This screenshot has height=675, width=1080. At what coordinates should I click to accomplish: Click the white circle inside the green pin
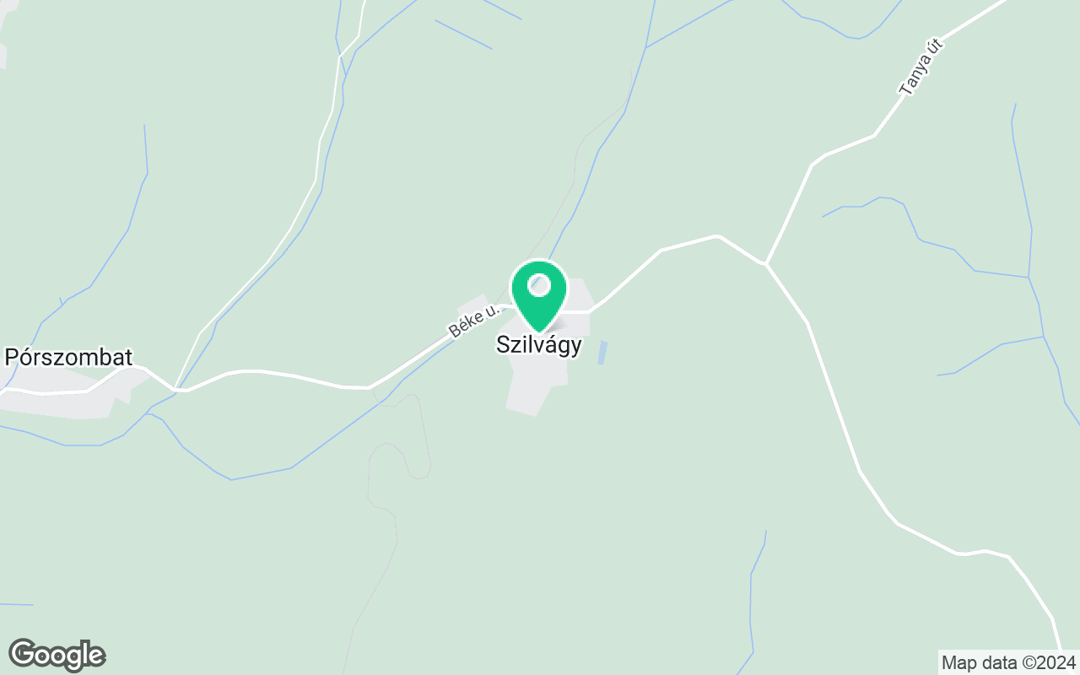coord(539,286)
